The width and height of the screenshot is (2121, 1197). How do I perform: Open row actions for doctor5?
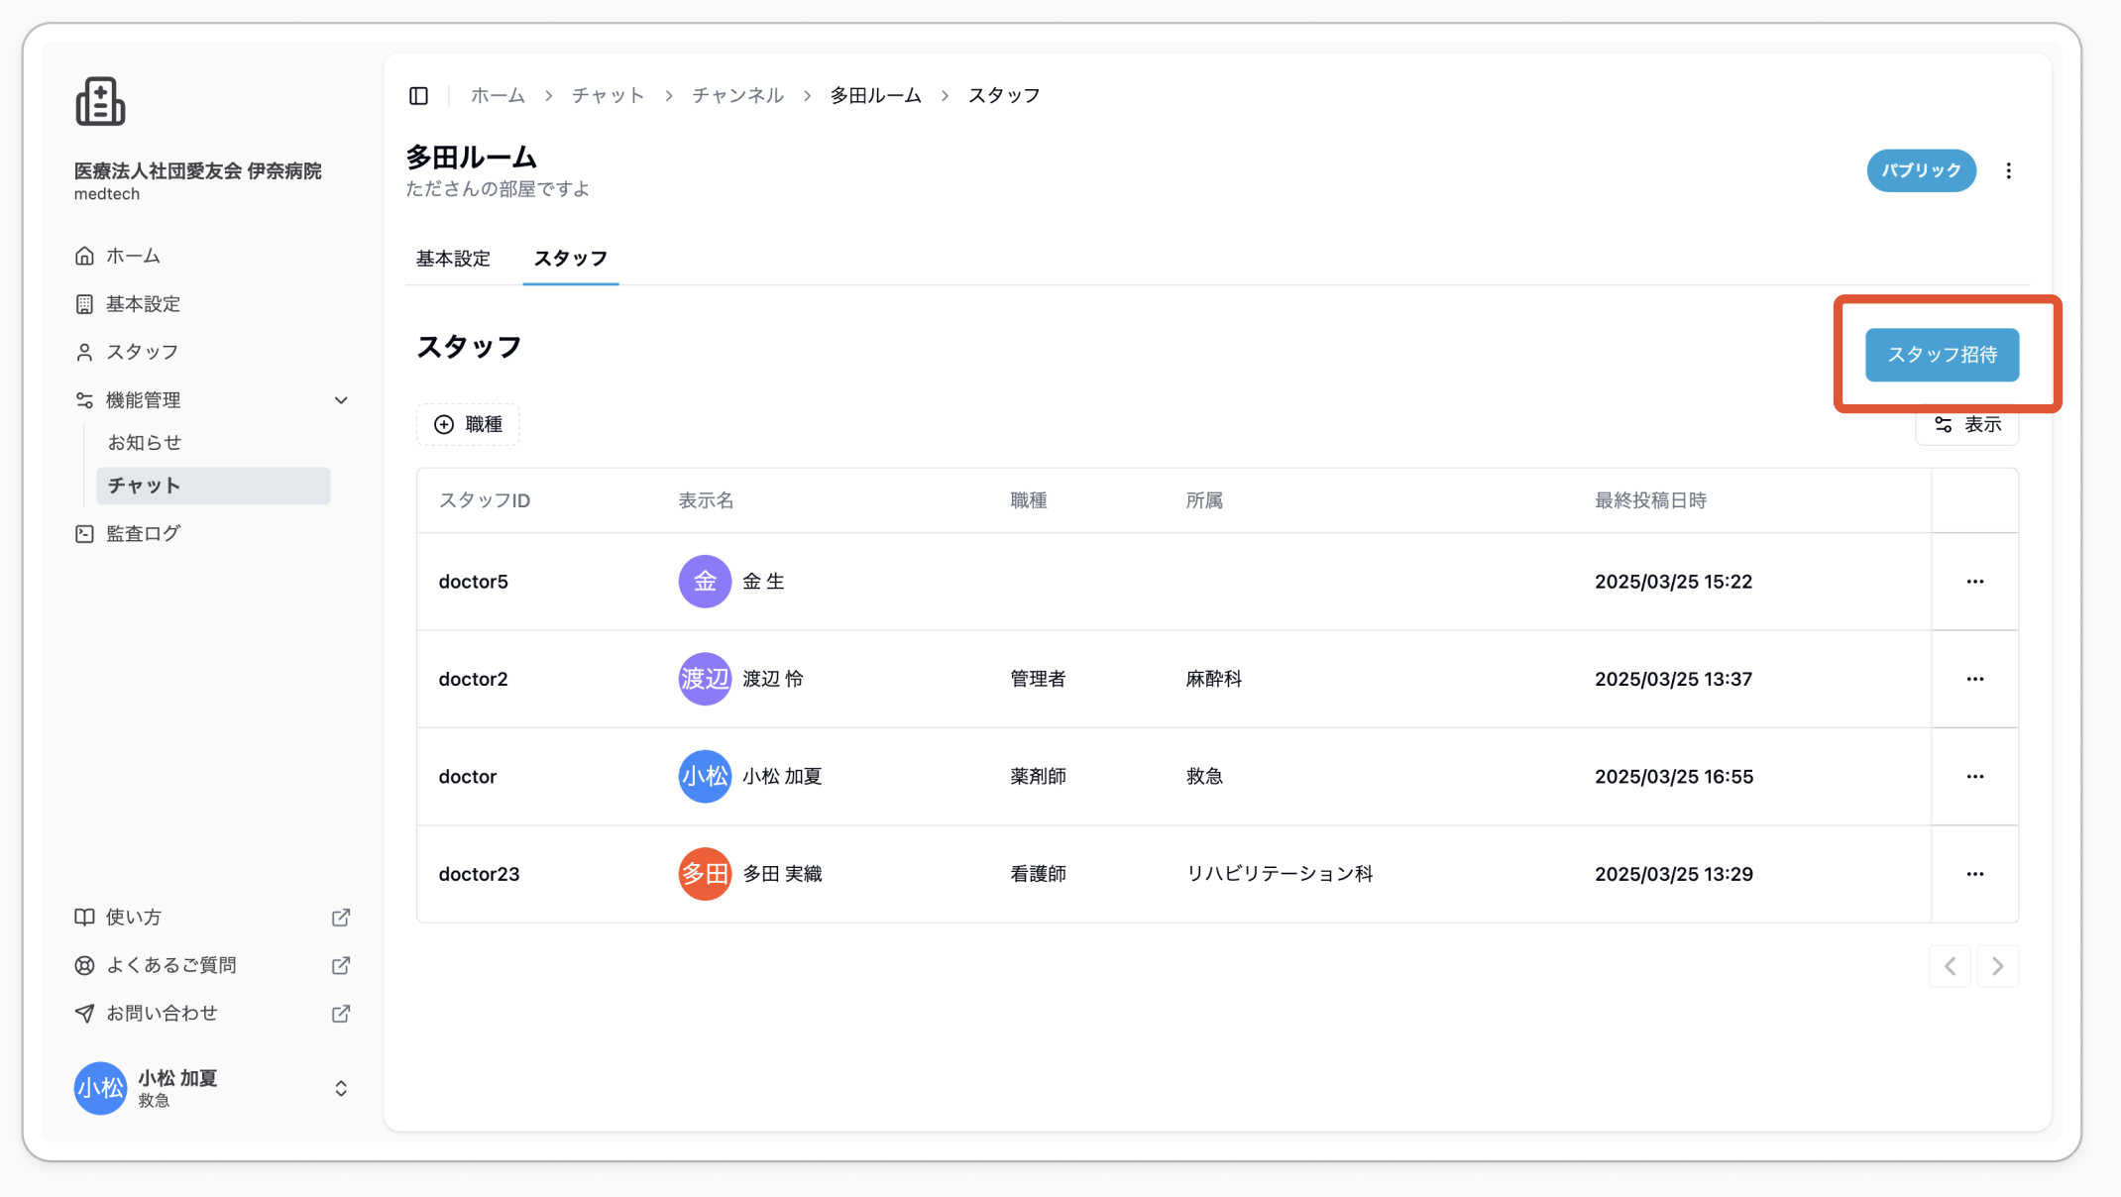click(1974, 582)
